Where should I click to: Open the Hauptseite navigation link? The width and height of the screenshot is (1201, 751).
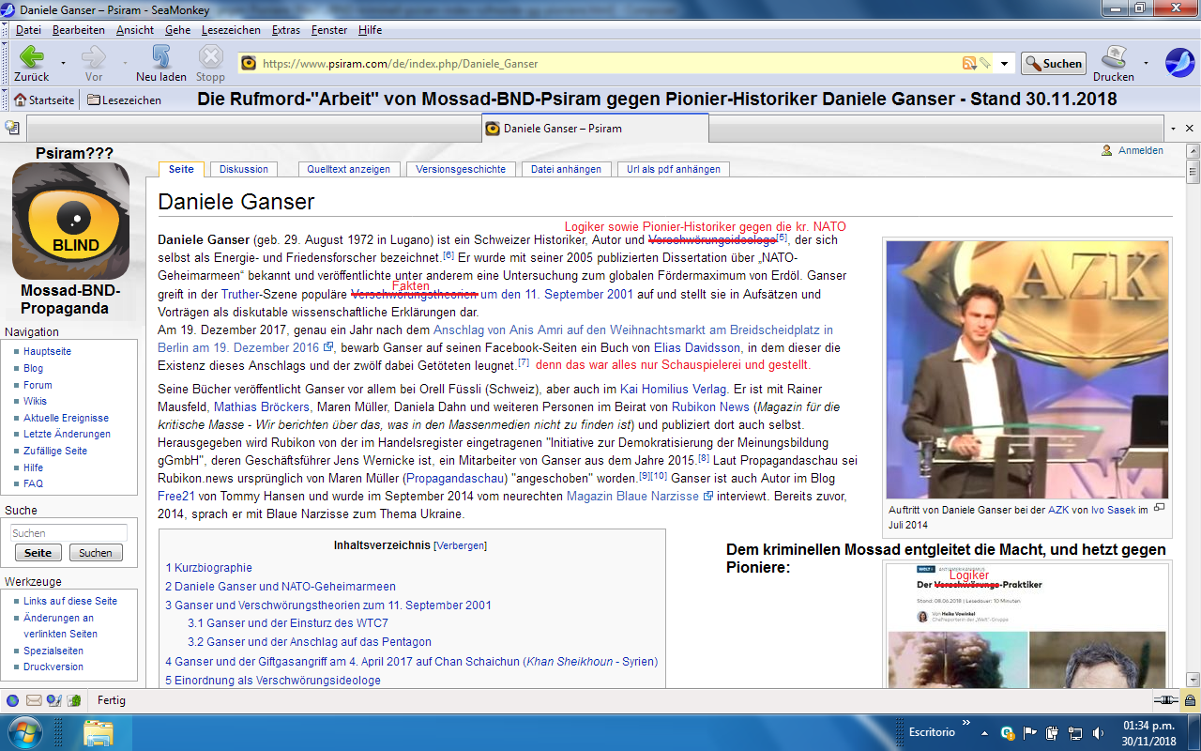point(48,351)
